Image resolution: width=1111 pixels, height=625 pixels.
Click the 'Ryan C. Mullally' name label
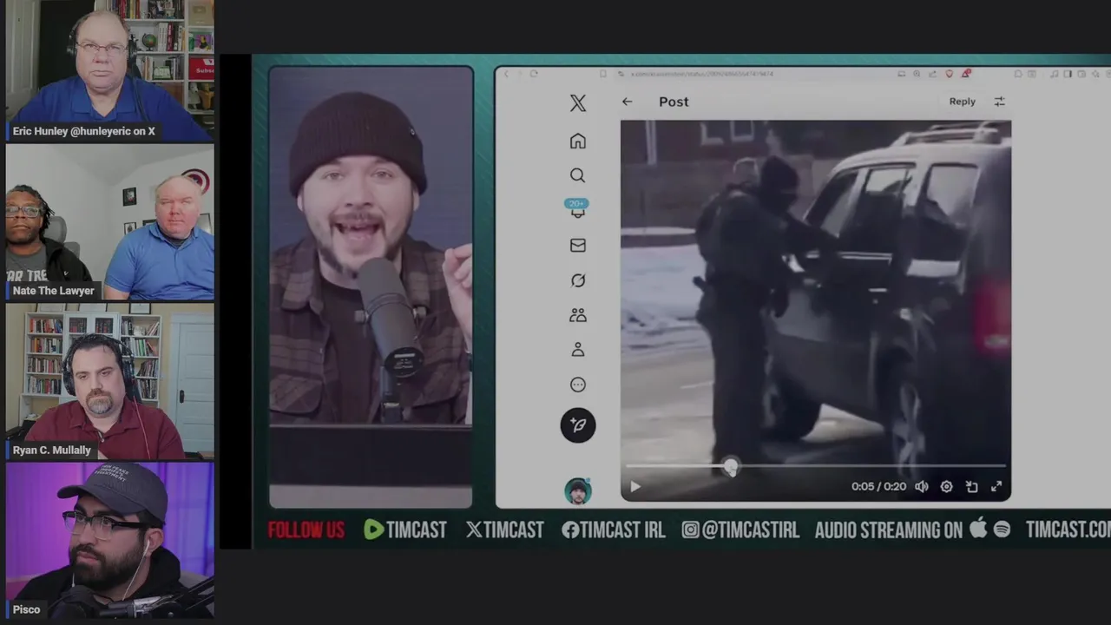coord(51,450)
